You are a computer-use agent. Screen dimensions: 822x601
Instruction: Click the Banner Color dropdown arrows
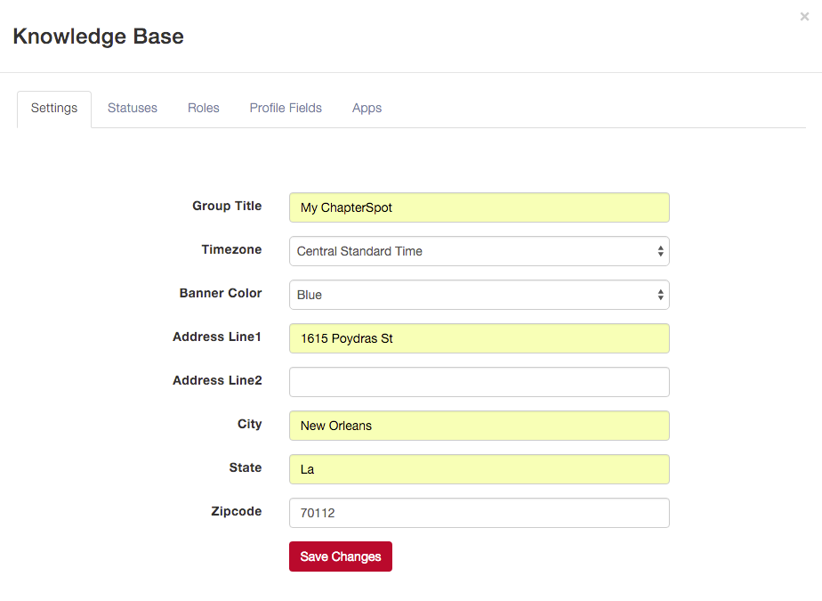click(x=660, y=295)
